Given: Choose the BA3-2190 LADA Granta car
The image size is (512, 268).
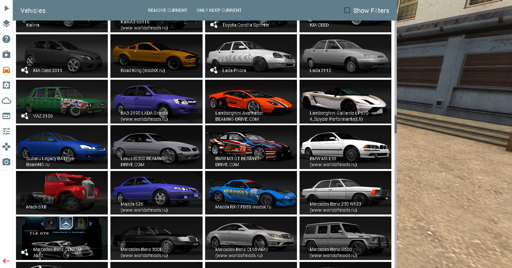Looking at the screenshot, I should coord(156,102).
